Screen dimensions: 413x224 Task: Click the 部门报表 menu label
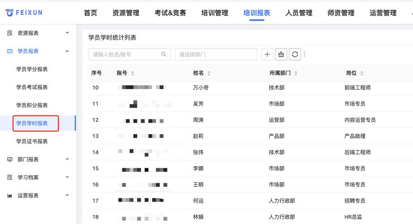pos(28,159)
